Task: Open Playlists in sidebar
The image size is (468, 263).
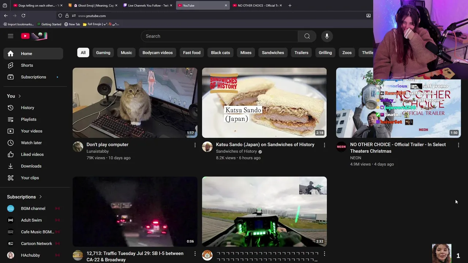Action: click(33, 119)
